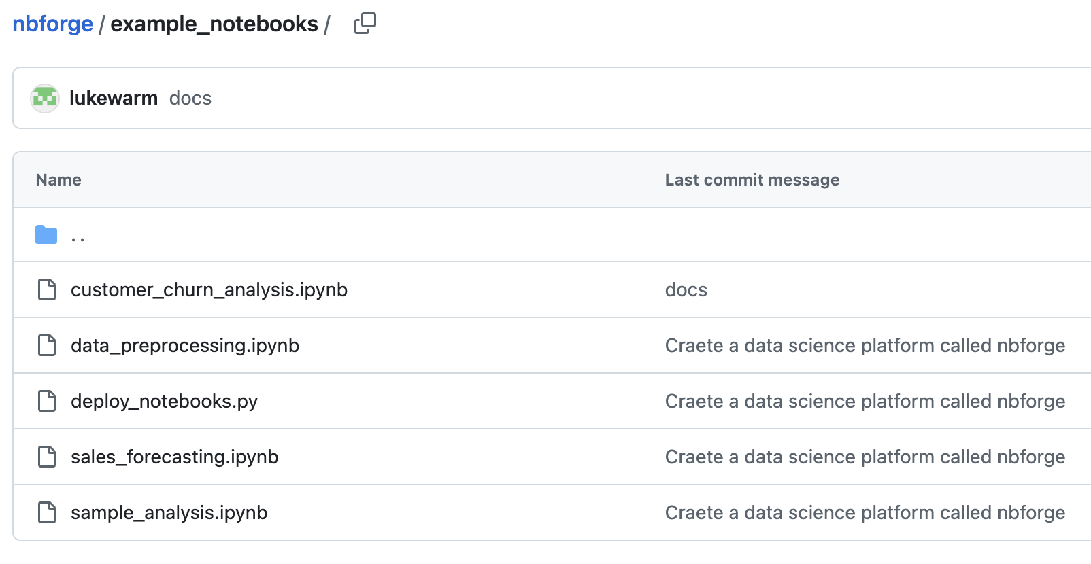
Task: Open commit message in sample_analysis.ipynb row
Action: pyautogui.click(x=865, y=512)
